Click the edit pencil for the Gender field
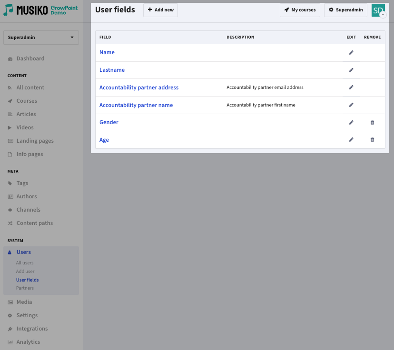Image resolution: width=394 pixels, height=350 pixels. (x=351, y=122)
